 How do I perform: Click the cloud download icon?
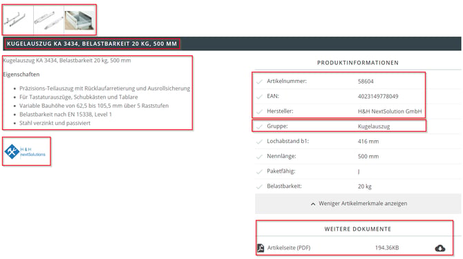click(440, 248)
